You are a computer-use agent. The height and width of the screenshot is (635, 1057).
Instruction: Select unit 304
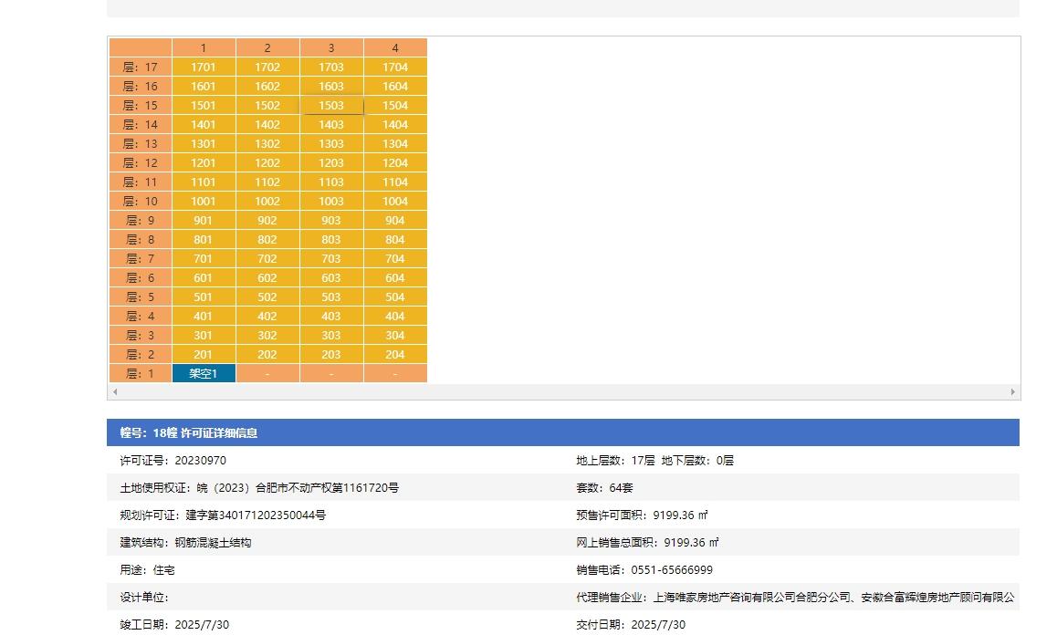pyautogui.click(x=396, y=335)
